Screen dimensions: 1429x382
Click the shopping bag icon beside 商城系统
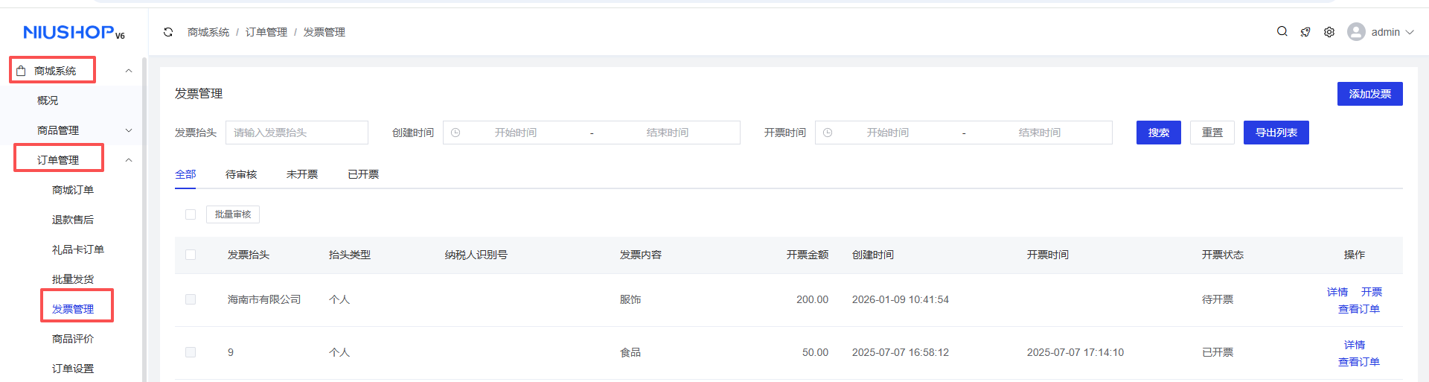pyautogui.click(x=21, y=71)
